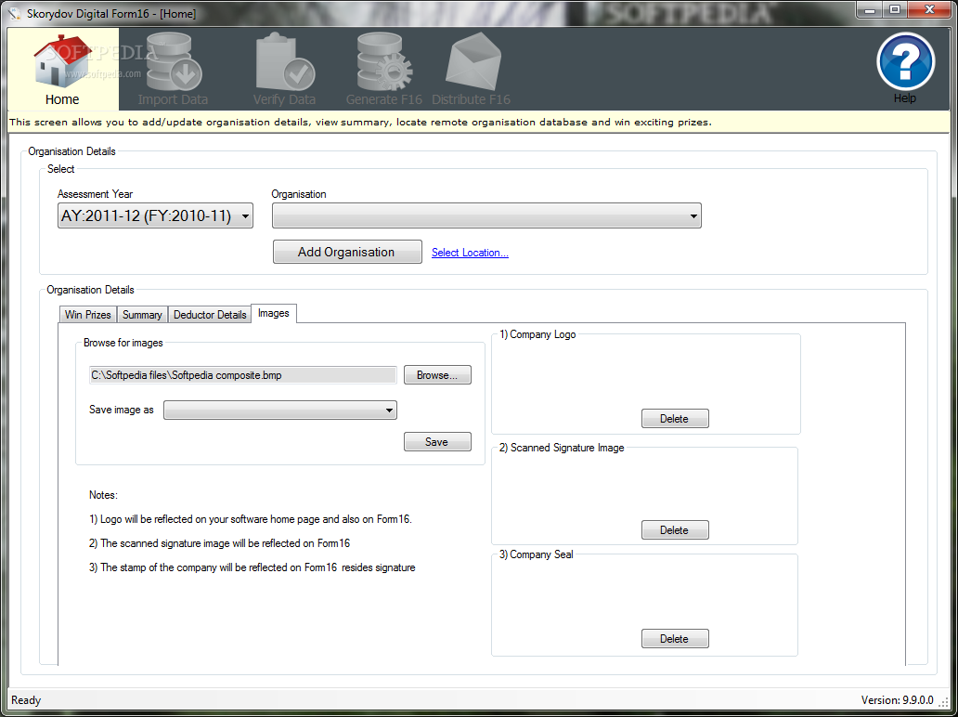Open Distribute F16 envelope icon
This screenshot has height=717, width=958.
[473, 61]
